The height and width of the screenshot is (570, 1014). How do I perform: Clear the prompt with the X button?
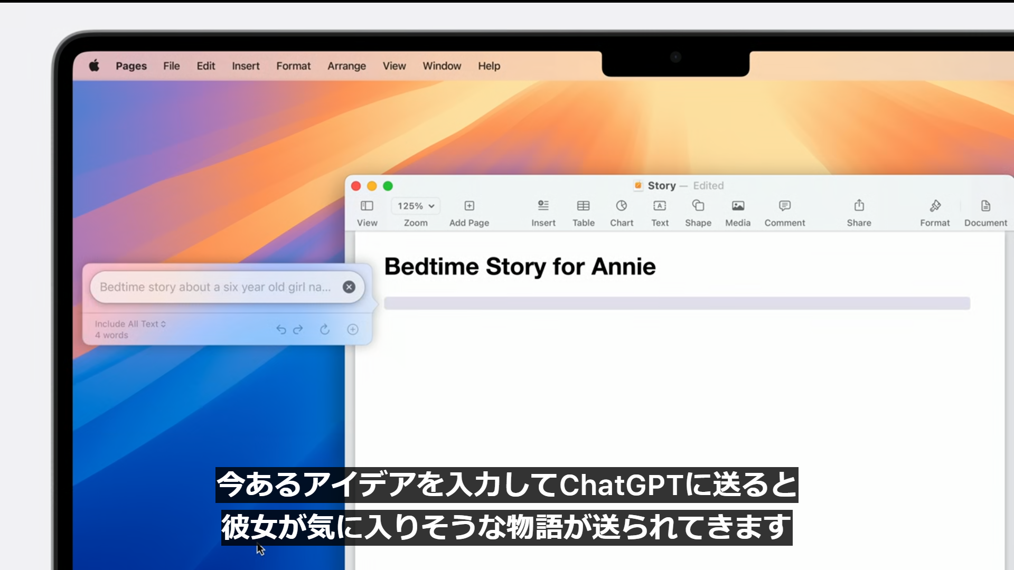[x=349, y=287]
